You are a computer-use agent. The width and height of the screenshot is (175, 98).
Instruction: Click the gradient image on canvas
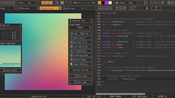pyautogui.click(x=43, y=52)
